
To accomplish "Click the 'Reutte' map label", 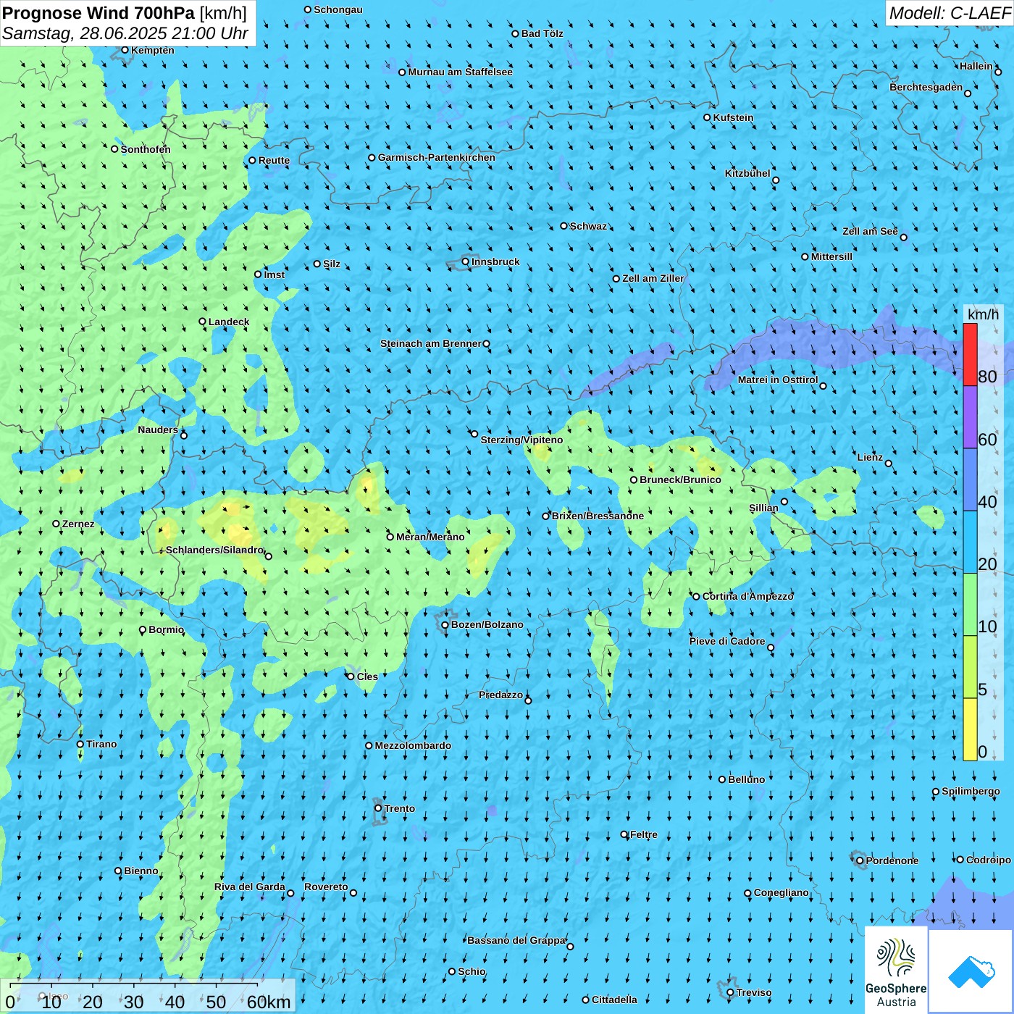I will (x=274, y=161).
